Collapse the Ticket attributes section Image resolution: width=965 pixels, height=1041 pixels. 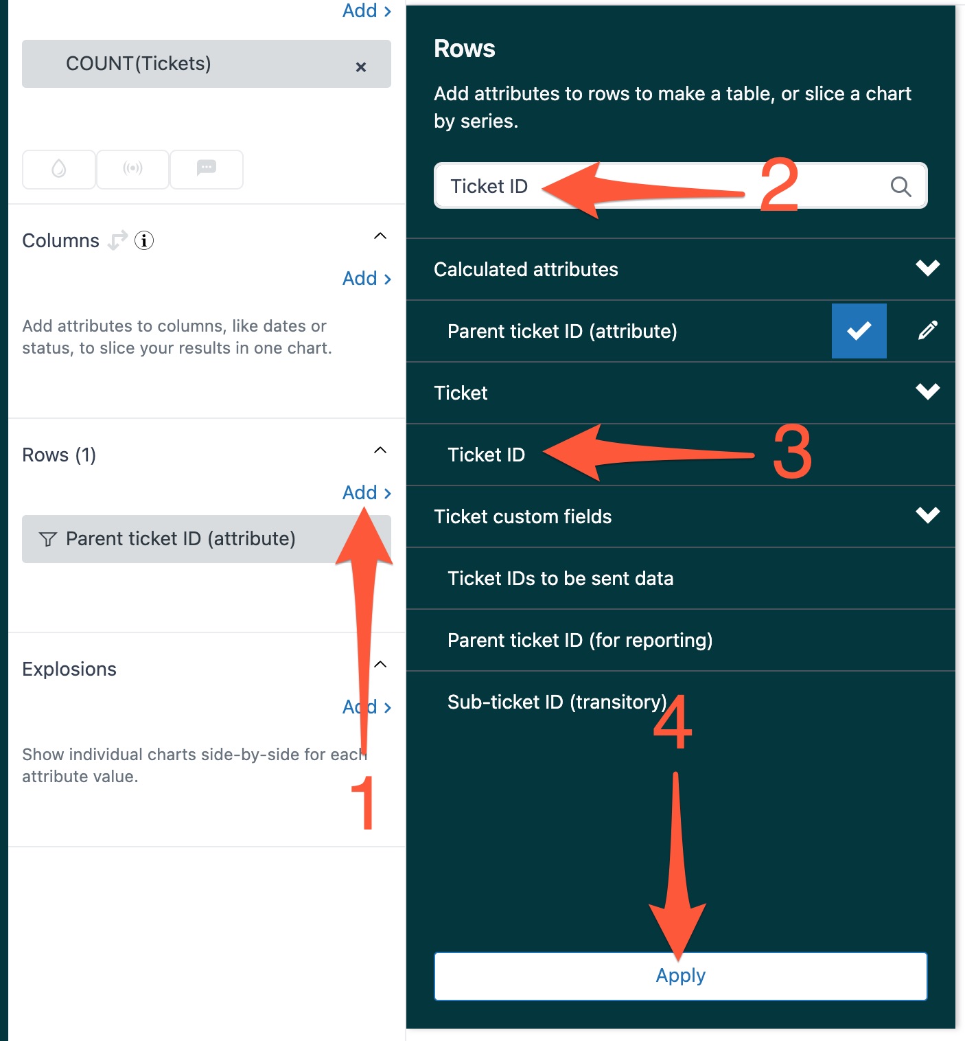(x=927, y=392)
